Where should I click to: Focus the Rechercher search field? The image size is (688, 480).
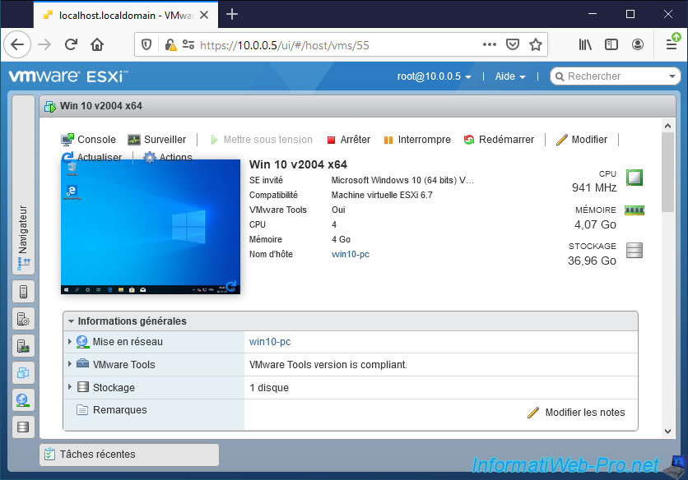coord(614,76)
